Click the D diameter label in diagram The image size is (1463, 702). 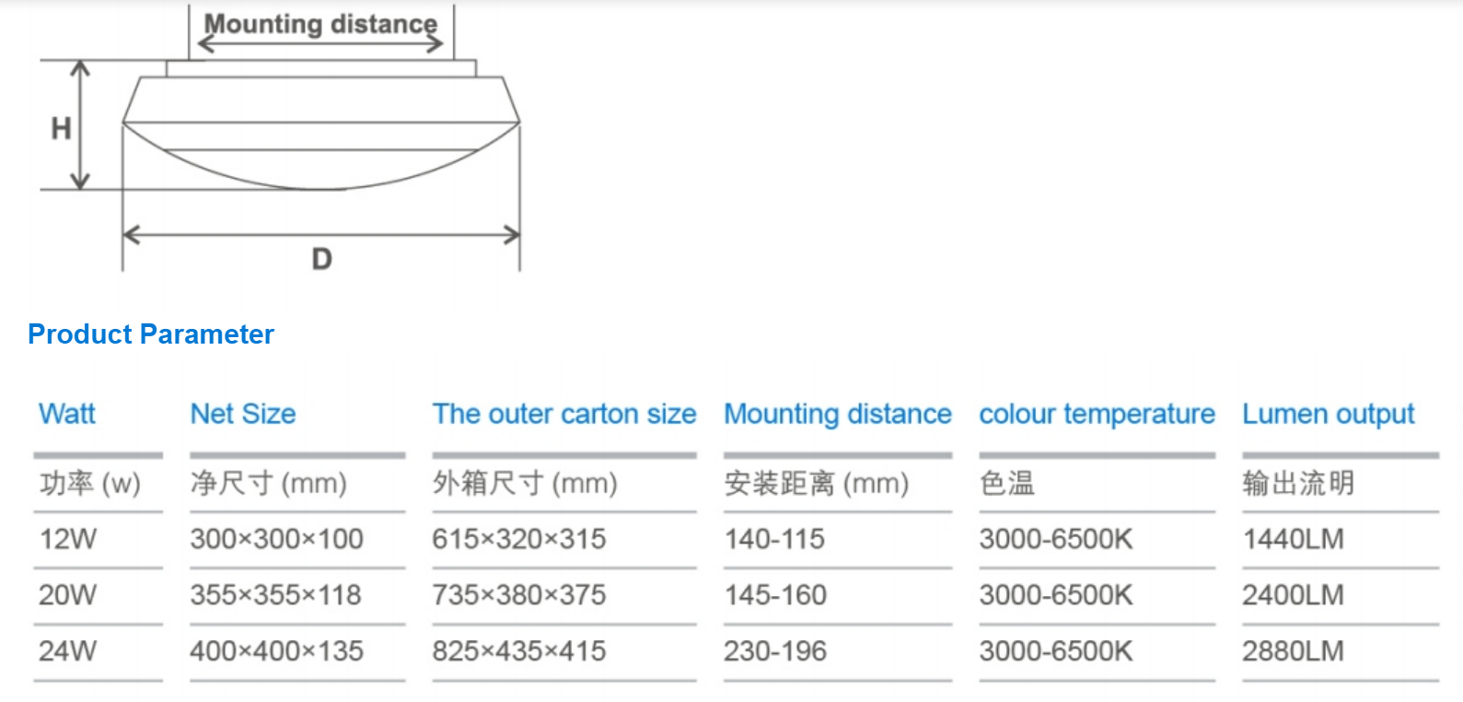click(x=321, y=259)
